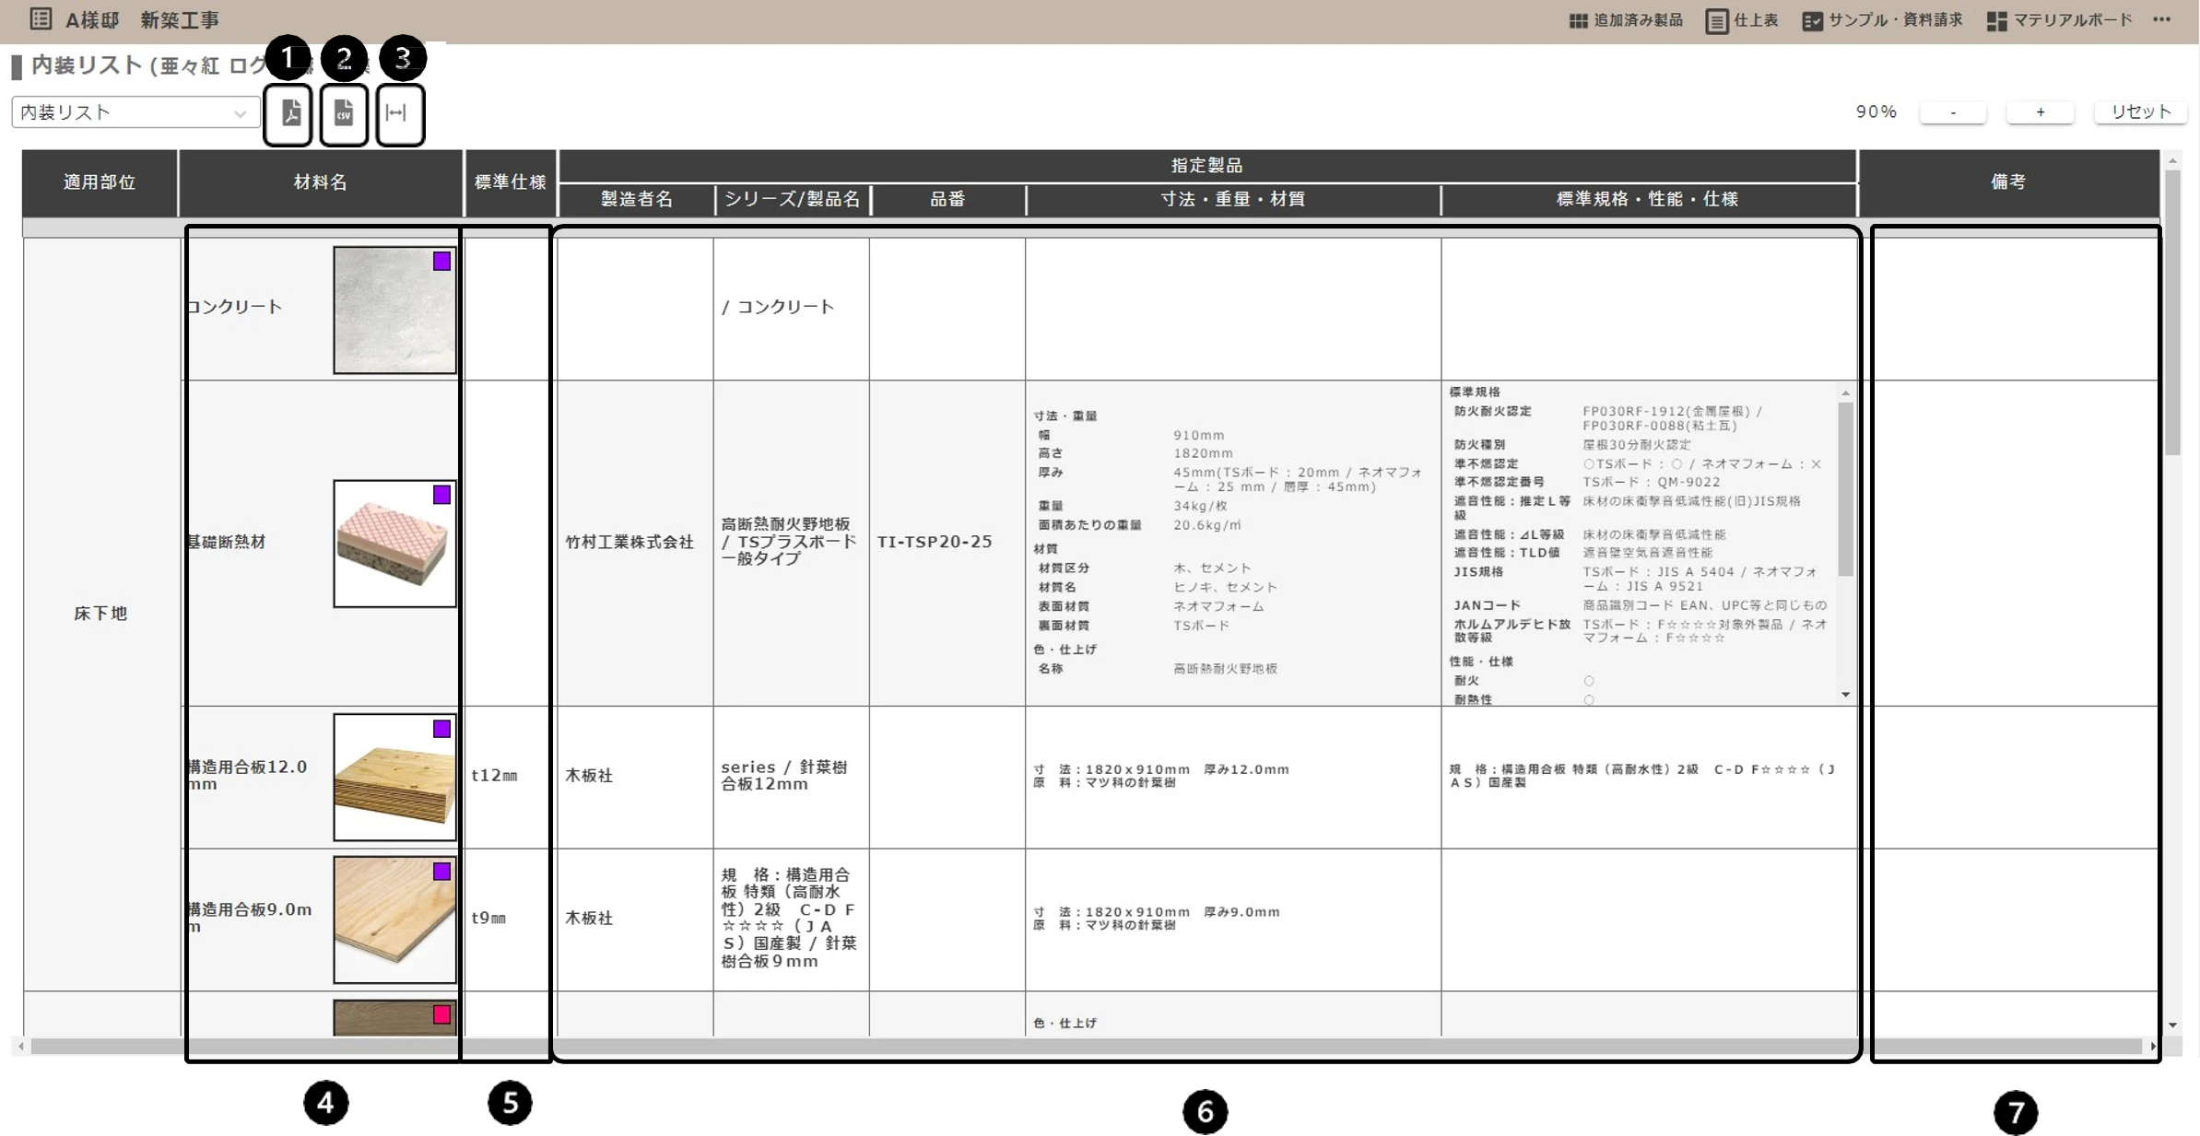Open the マテリアルボード view

point(2059,20)
